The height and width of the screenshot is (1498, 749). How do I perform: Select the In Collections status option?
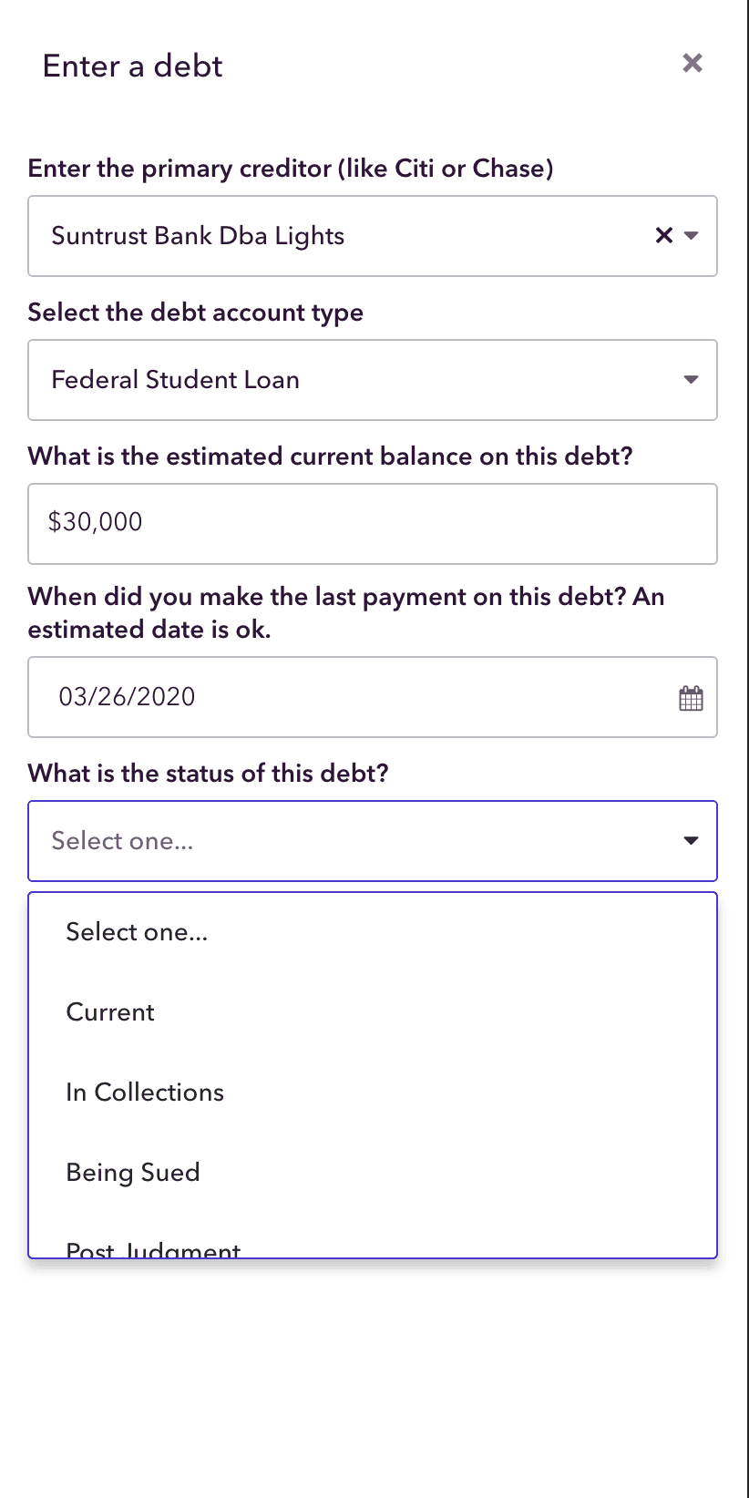[x=373, y=1093]
